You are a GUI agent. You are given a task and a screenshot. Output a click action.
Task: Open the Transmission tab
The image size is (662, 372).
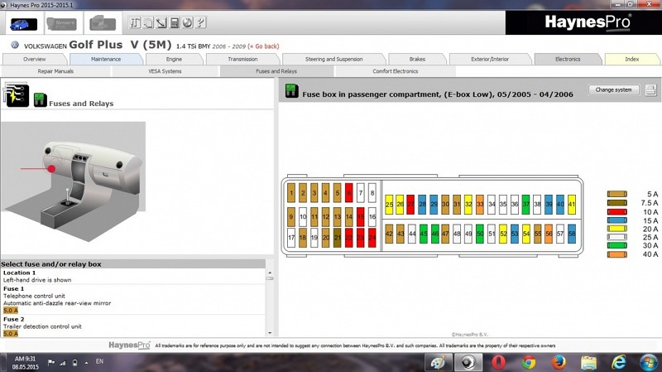coord(242,59)
